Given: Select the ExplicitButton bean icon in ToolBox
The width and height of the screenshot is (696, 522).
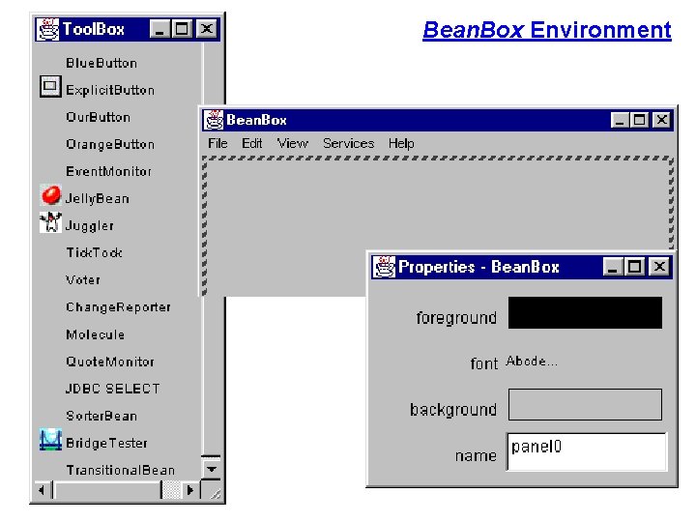Looking at the screenshot, I should point(49,87).
